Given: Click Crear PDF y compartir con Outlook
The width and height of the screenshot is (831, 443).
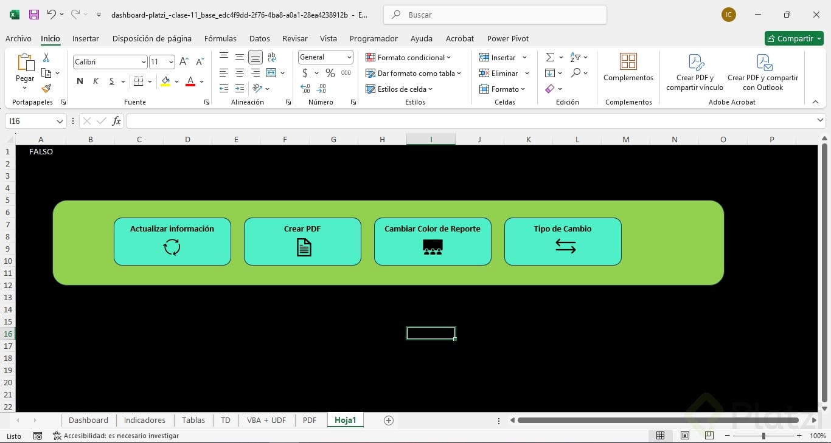Looking at the screenshot, I should point(763,72).
